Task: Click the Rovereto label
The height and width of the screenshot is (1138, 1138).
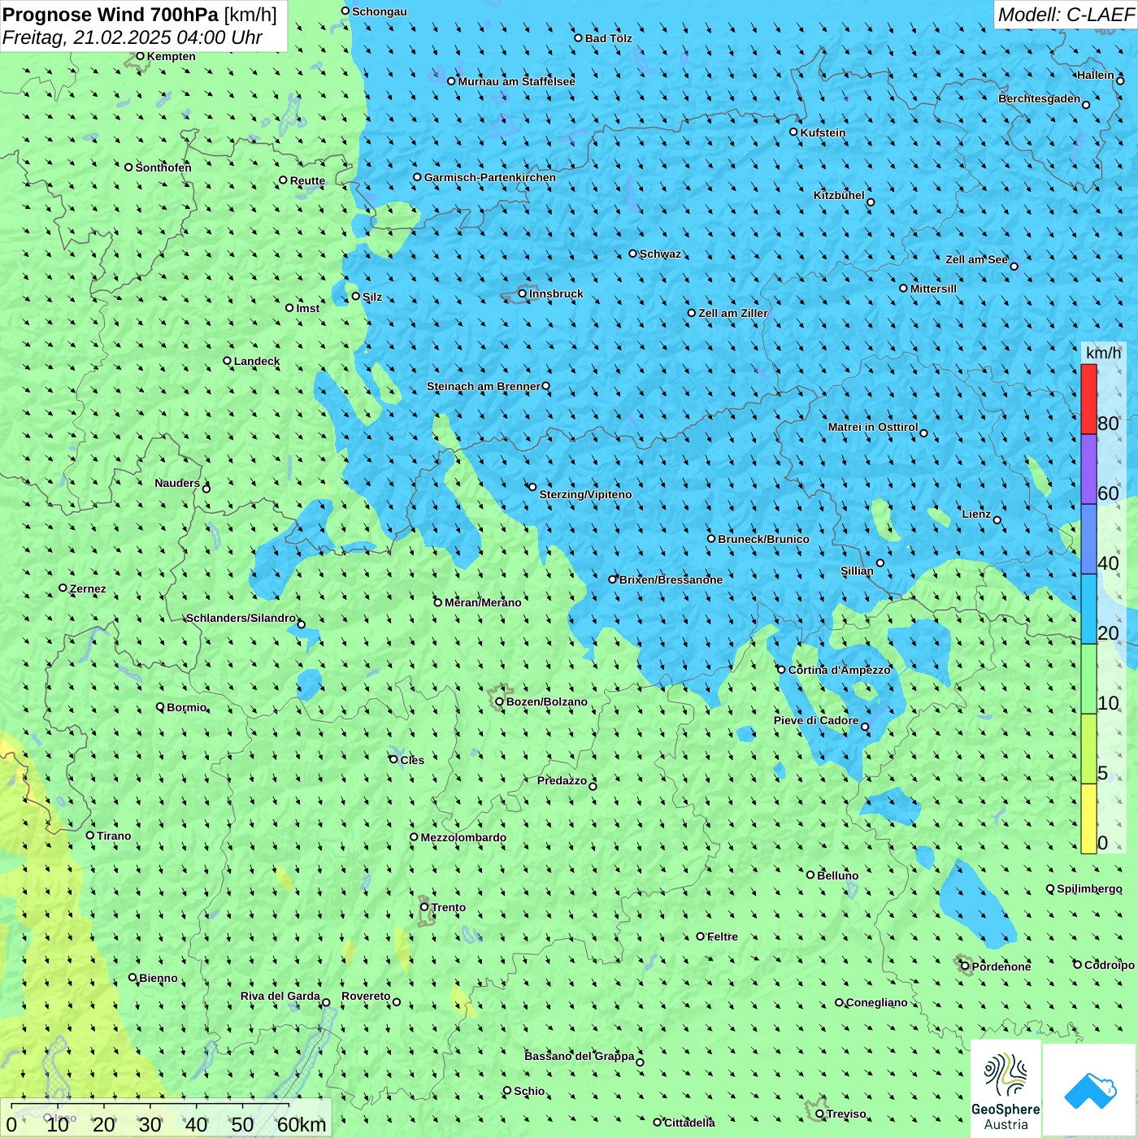Action: 366,996
